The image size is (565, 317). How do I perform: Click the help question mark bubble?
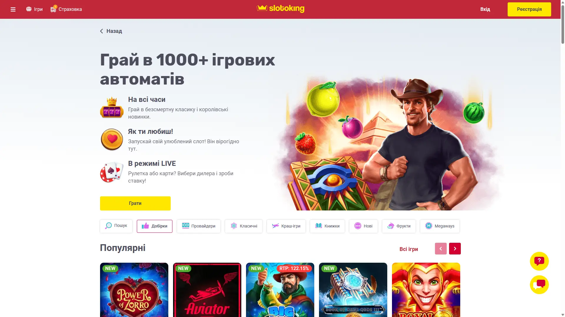539,261
